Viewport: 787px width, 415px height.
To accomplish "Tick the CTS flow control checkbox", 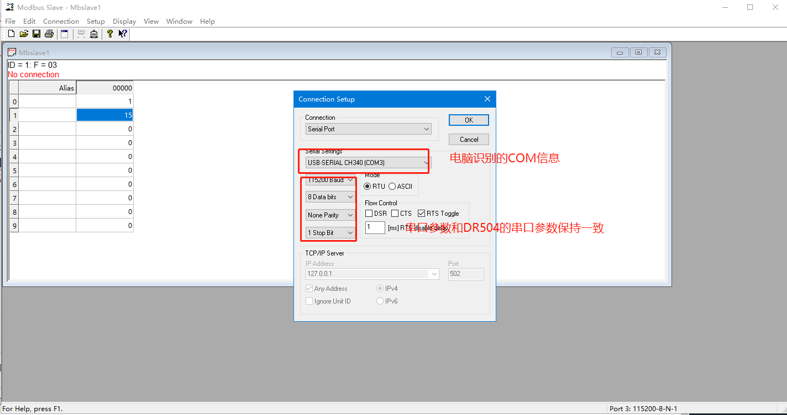I will pos(395,214).
